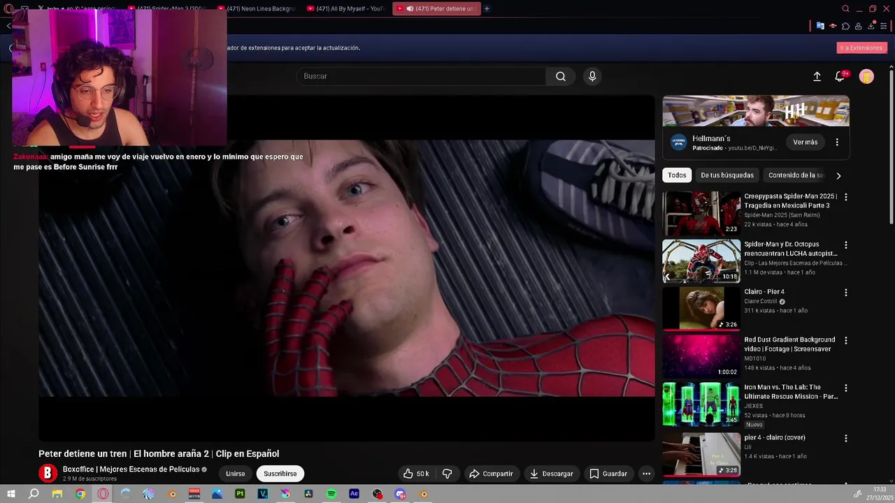
Task: Open File Explorer from taskbar
Action: [x=57, y=494]
